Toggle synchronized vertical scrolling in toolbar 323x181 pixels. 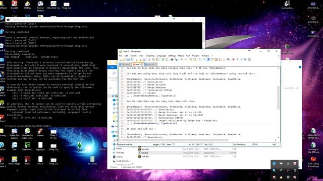tap(191, 59)
